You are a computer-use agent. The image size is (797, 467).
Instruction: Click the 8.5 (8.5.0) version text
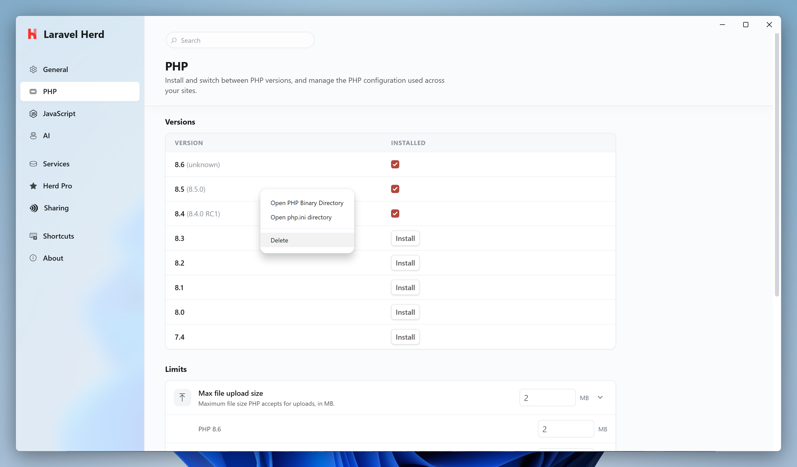click(x=190, y=189)
